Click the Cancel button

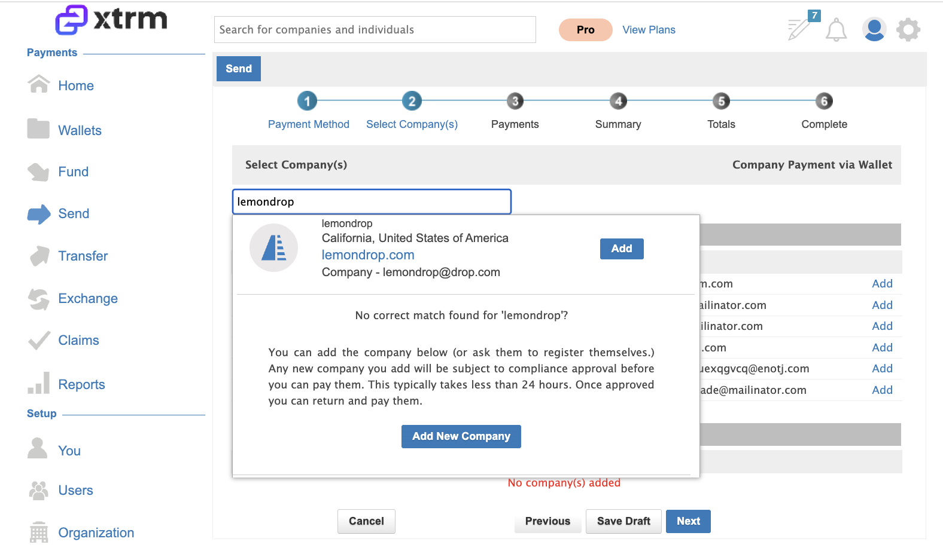[366, 521]
